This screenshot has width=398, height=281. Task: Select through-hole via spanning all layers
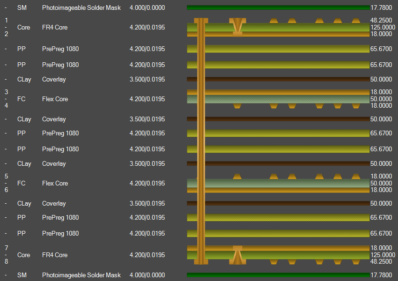coord(201,141)
